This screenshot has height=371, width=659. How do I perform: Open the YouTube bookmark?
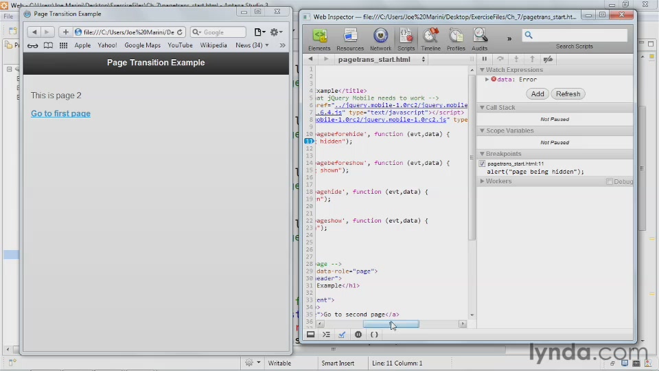180,45
